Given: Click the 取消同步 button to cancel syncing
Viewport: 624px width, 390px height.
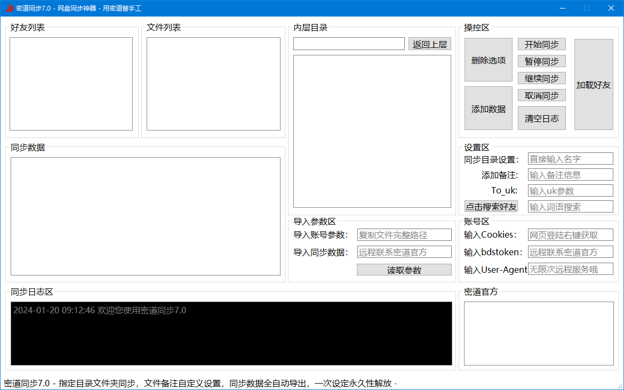Looking at the screenshot, I should (x=541, y=95).
